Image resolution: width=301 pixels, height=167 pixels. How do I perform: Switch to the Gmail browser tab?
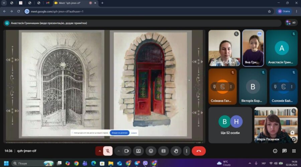(x=47, y=3)
